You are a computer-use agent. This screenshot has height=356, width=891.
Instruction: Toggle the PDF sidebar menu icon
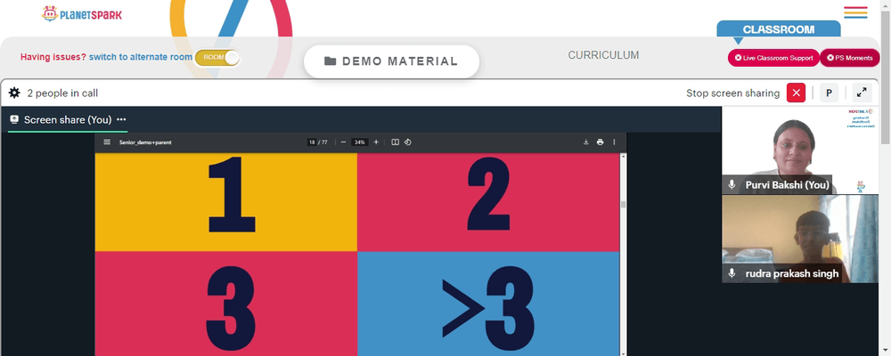point(107,142)
